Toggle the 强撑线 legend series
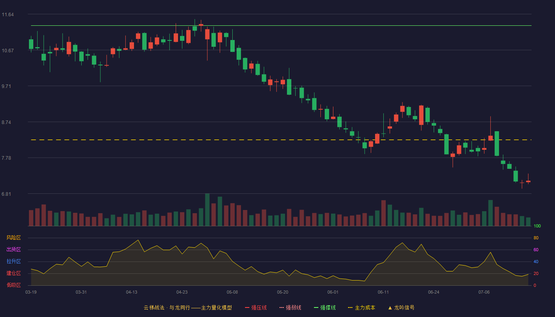Viewport: 555px width, 317px height. [325, 307]
